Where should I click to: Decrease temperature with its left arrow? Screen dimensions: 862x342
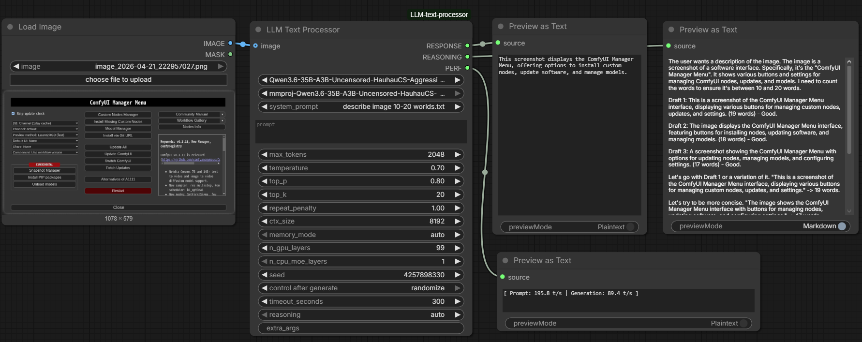click(264, 168)
